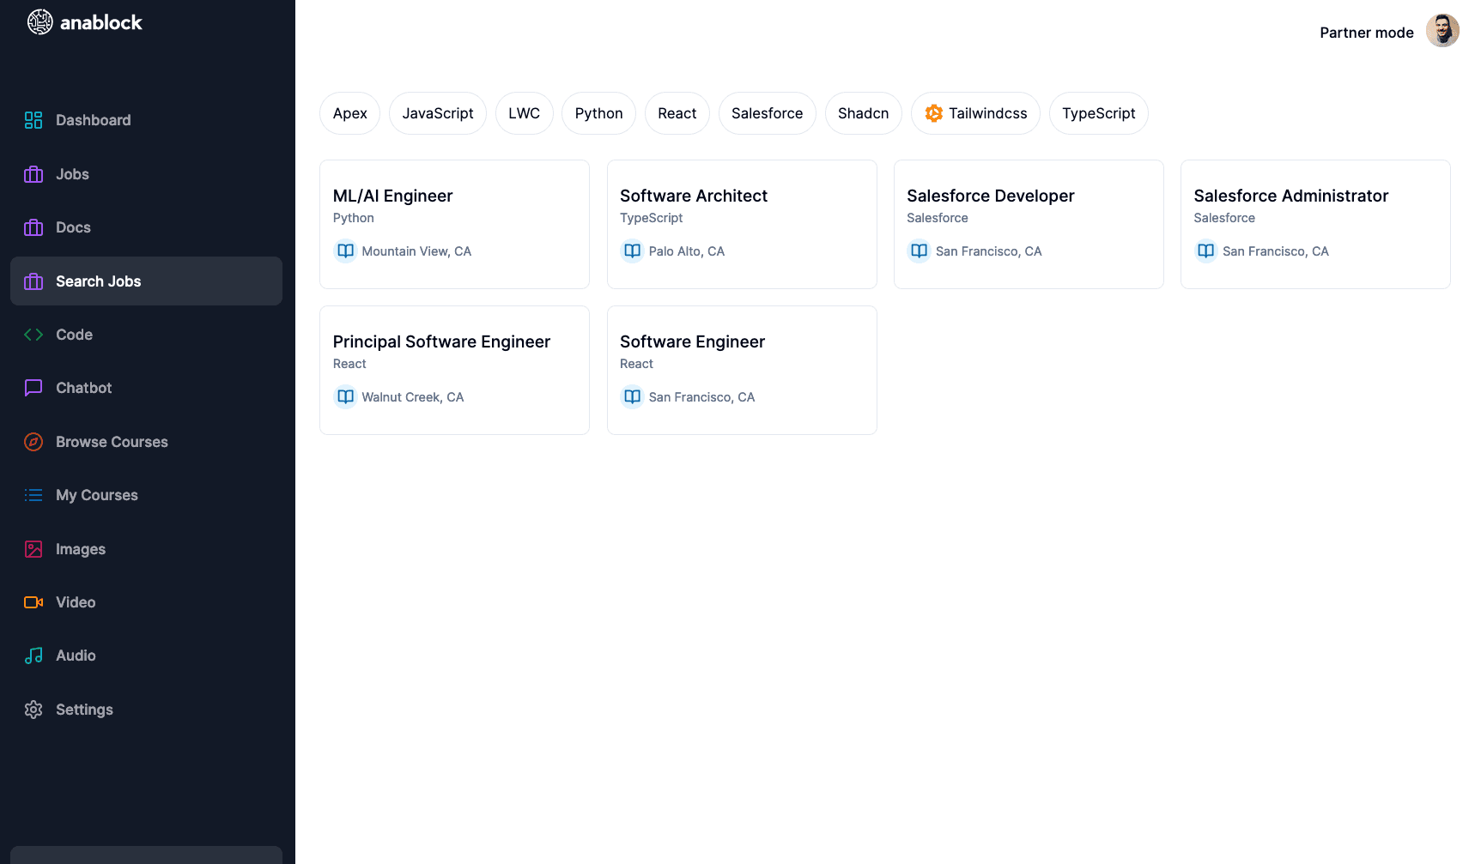Go to Jobs in the sidebar

tap(146, 174)
